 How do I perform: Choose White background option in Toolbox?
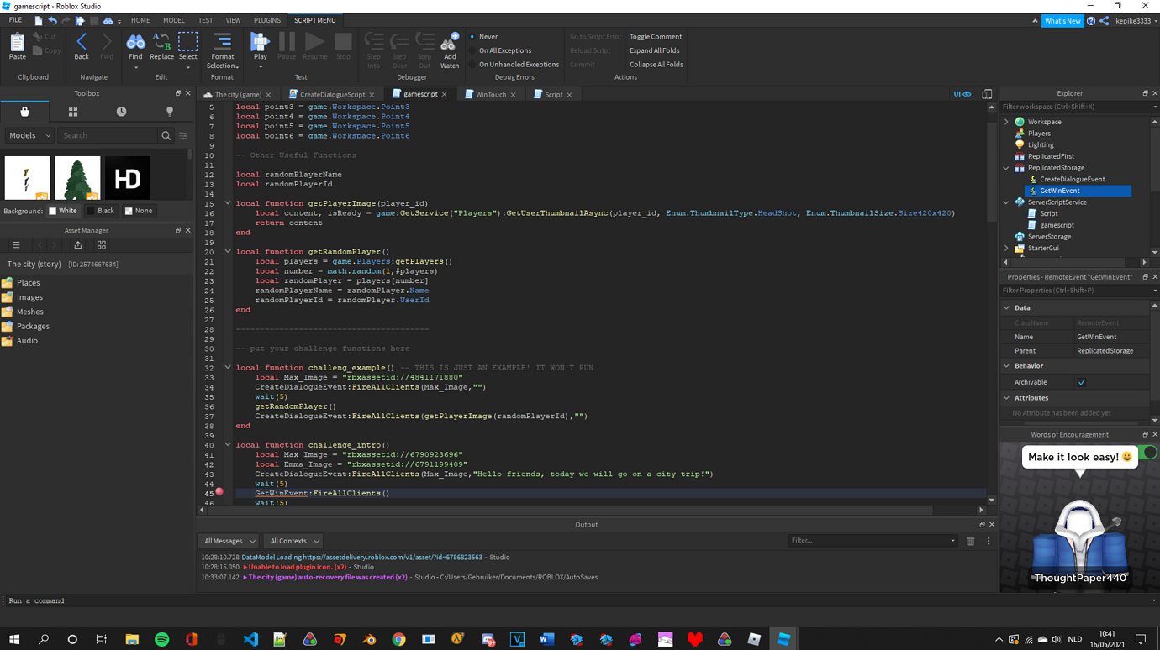pyautogui.click(x=62, y=211)
